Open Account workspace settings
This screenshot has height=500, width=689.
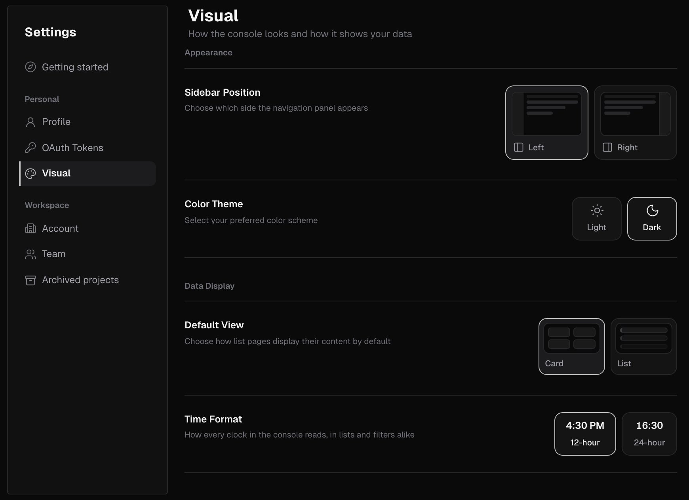point(88,228)
